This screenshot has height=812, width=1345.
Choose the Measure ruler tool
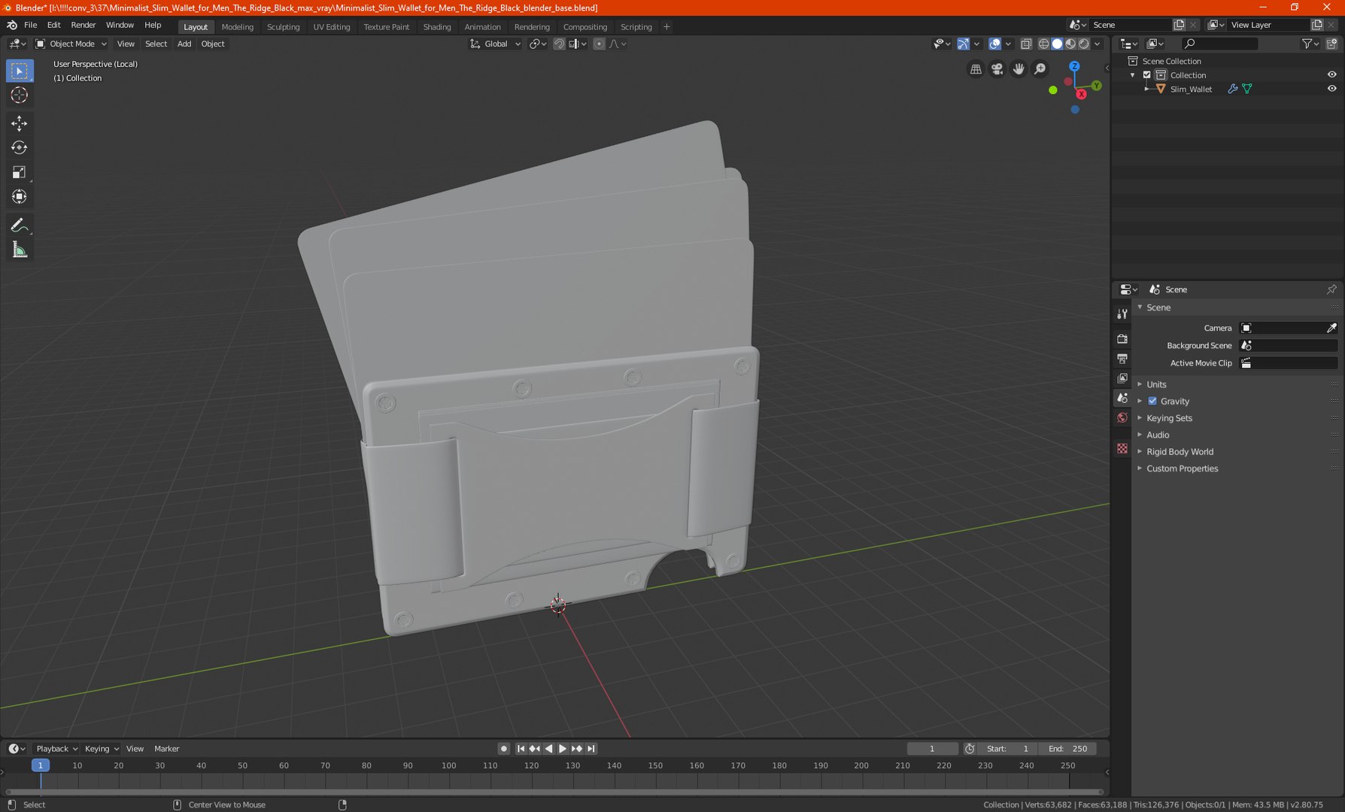[20, 250]
